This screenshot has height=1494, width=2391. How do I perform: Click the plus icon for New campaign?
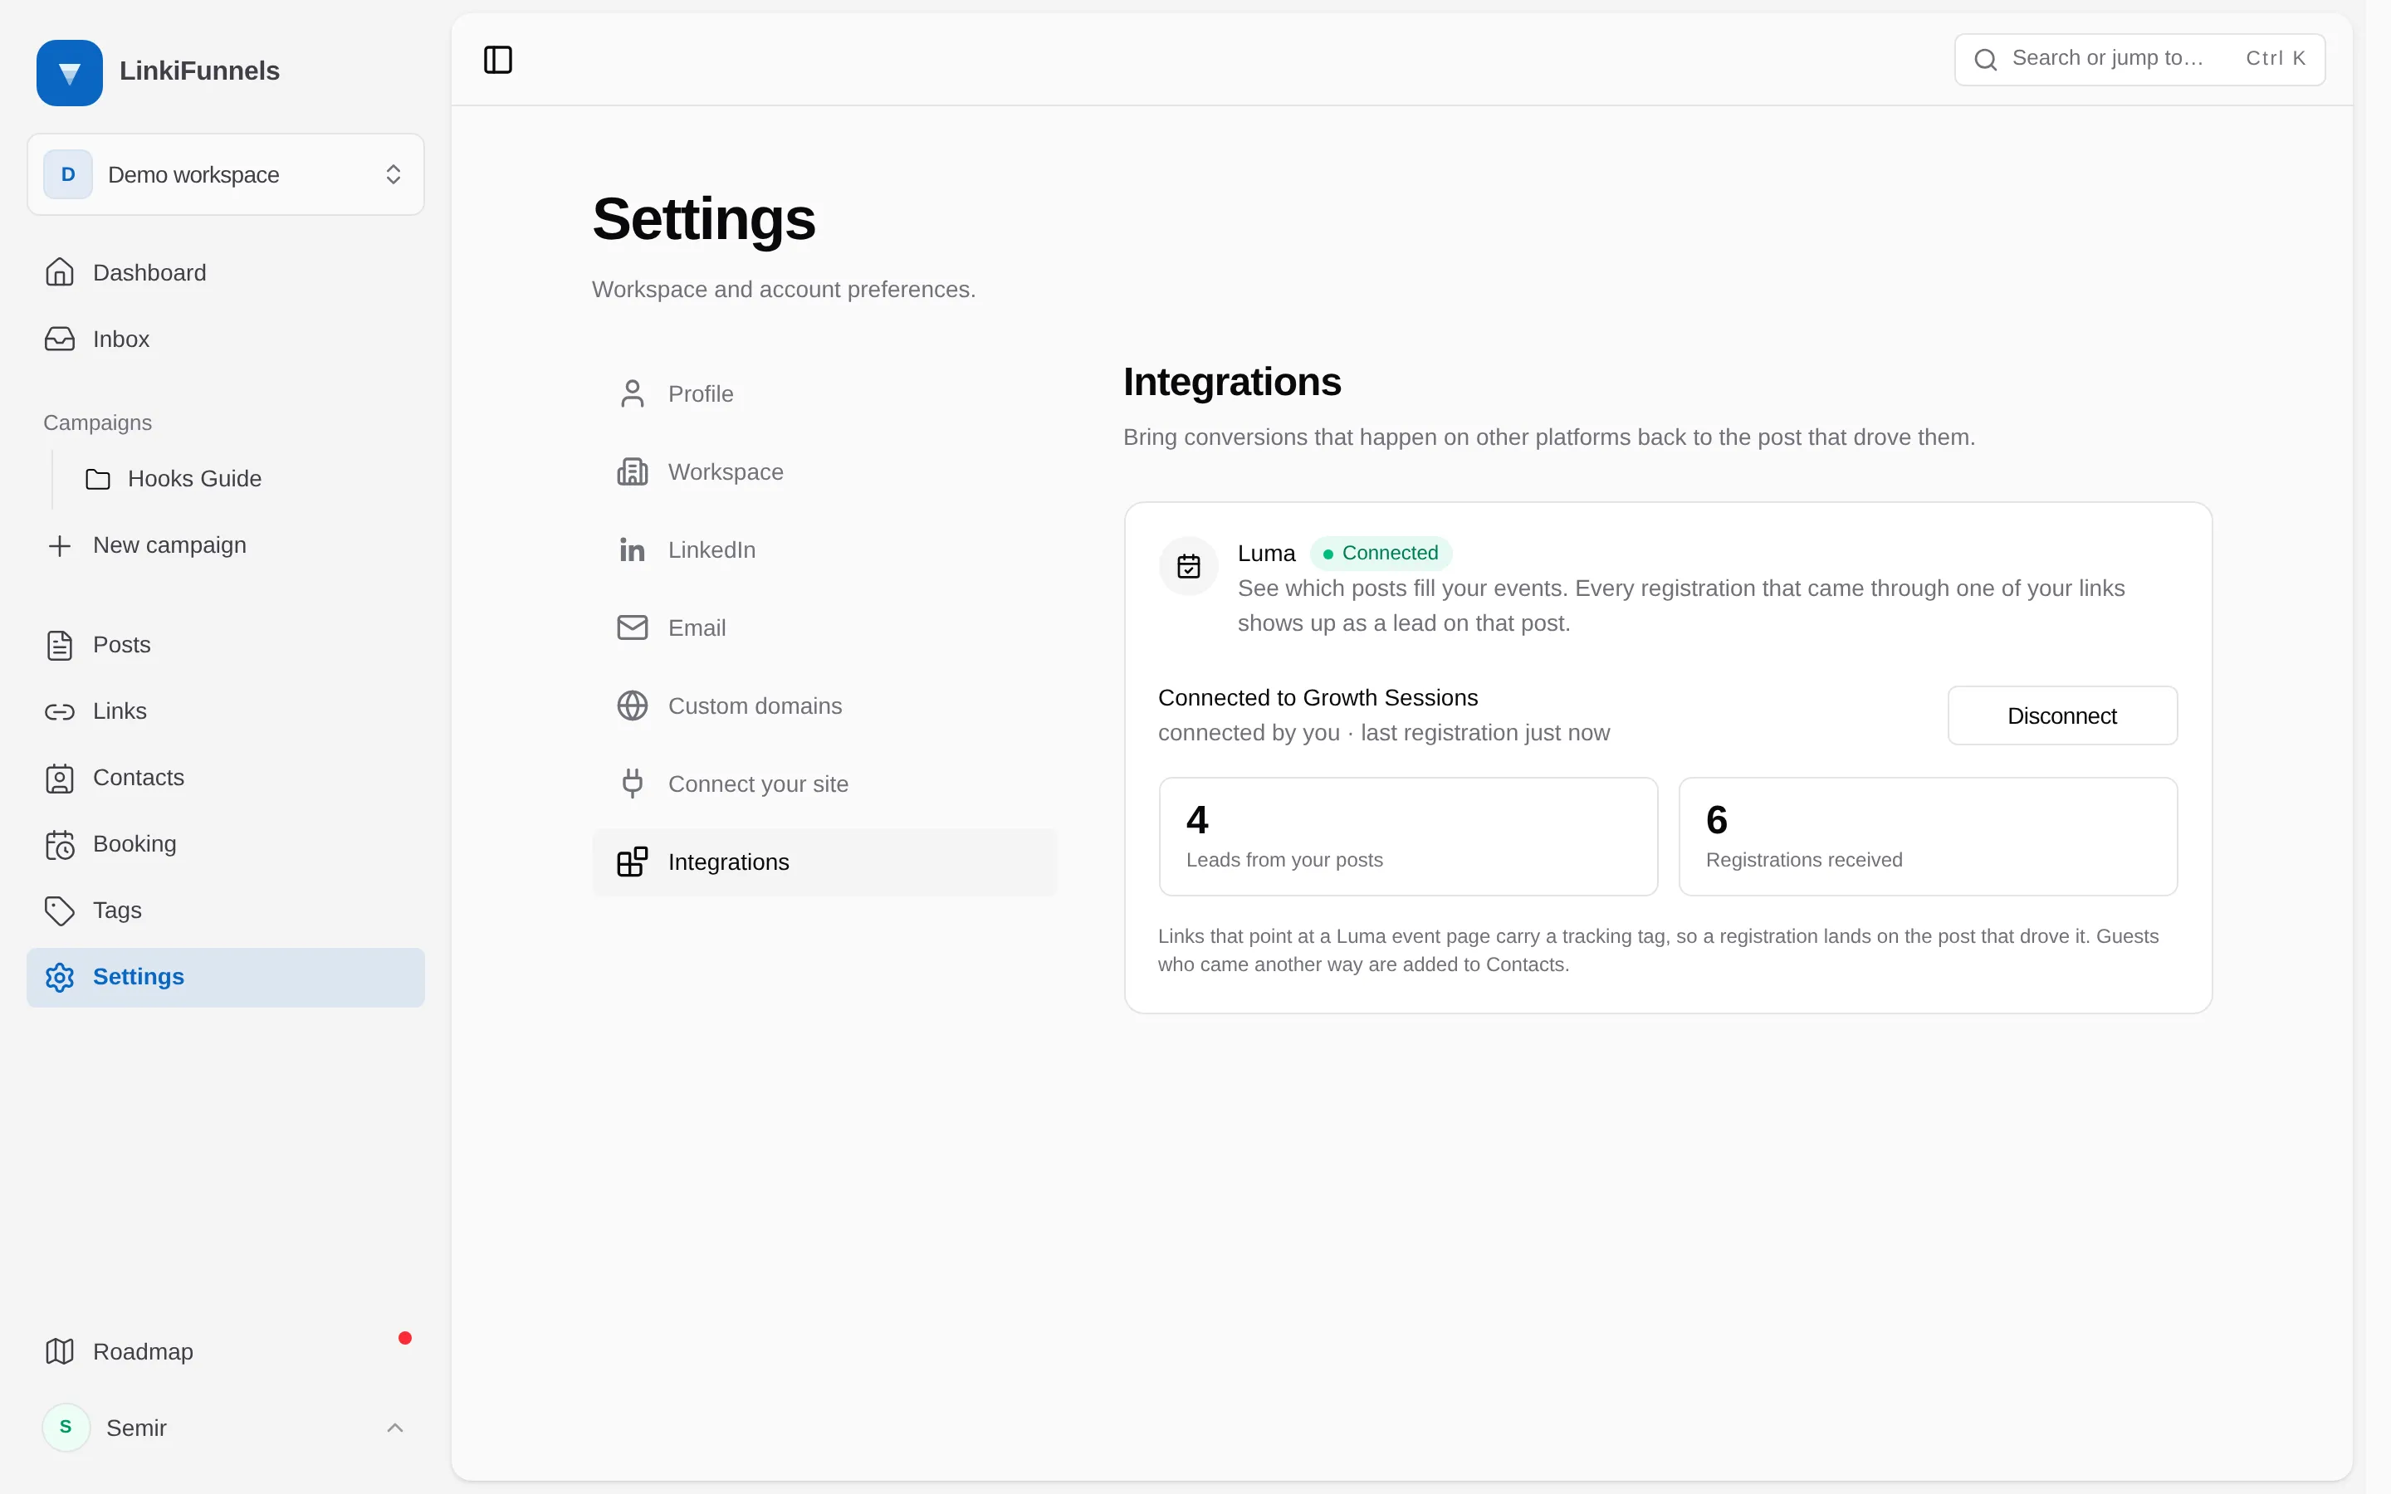click(x=59, y=545)
